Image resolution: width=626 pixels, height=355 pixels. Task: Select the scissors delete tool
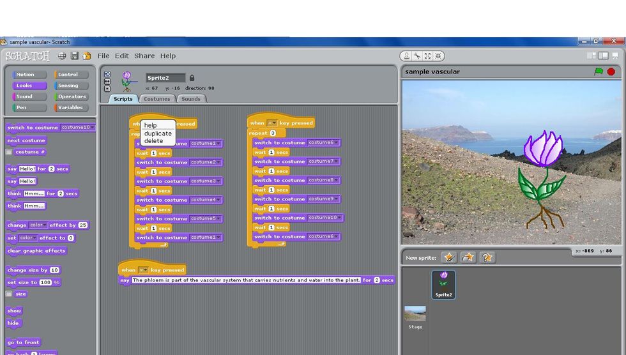(417, 56)
